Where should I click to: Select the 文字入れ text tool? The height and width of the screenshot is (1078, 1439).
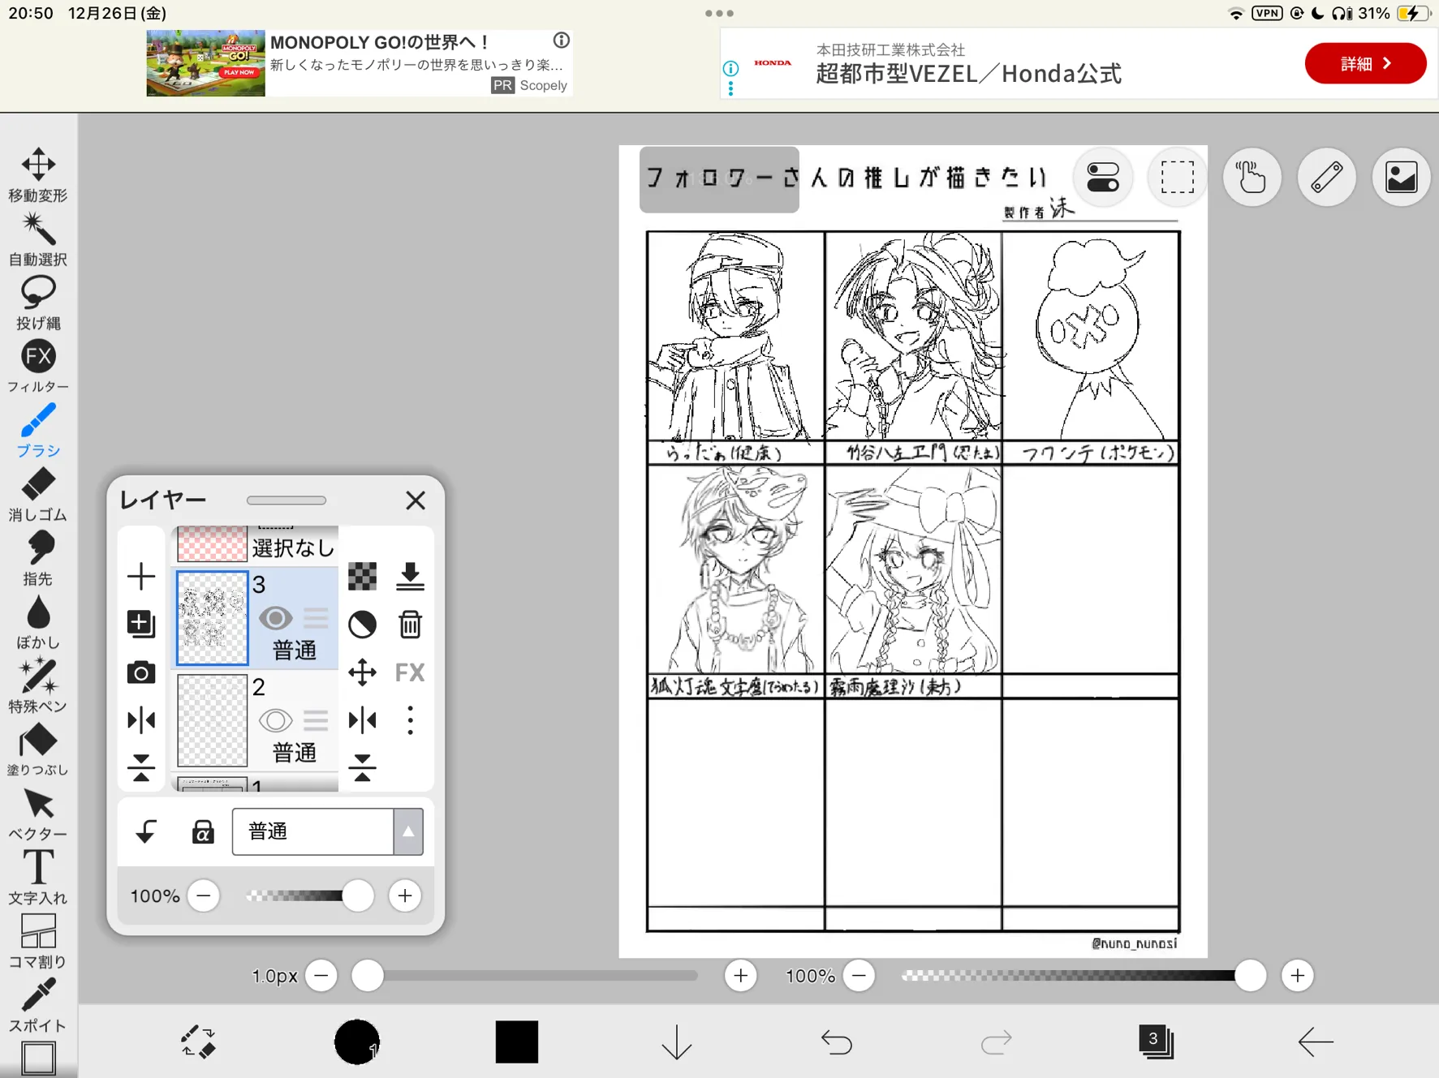(38, 878)
